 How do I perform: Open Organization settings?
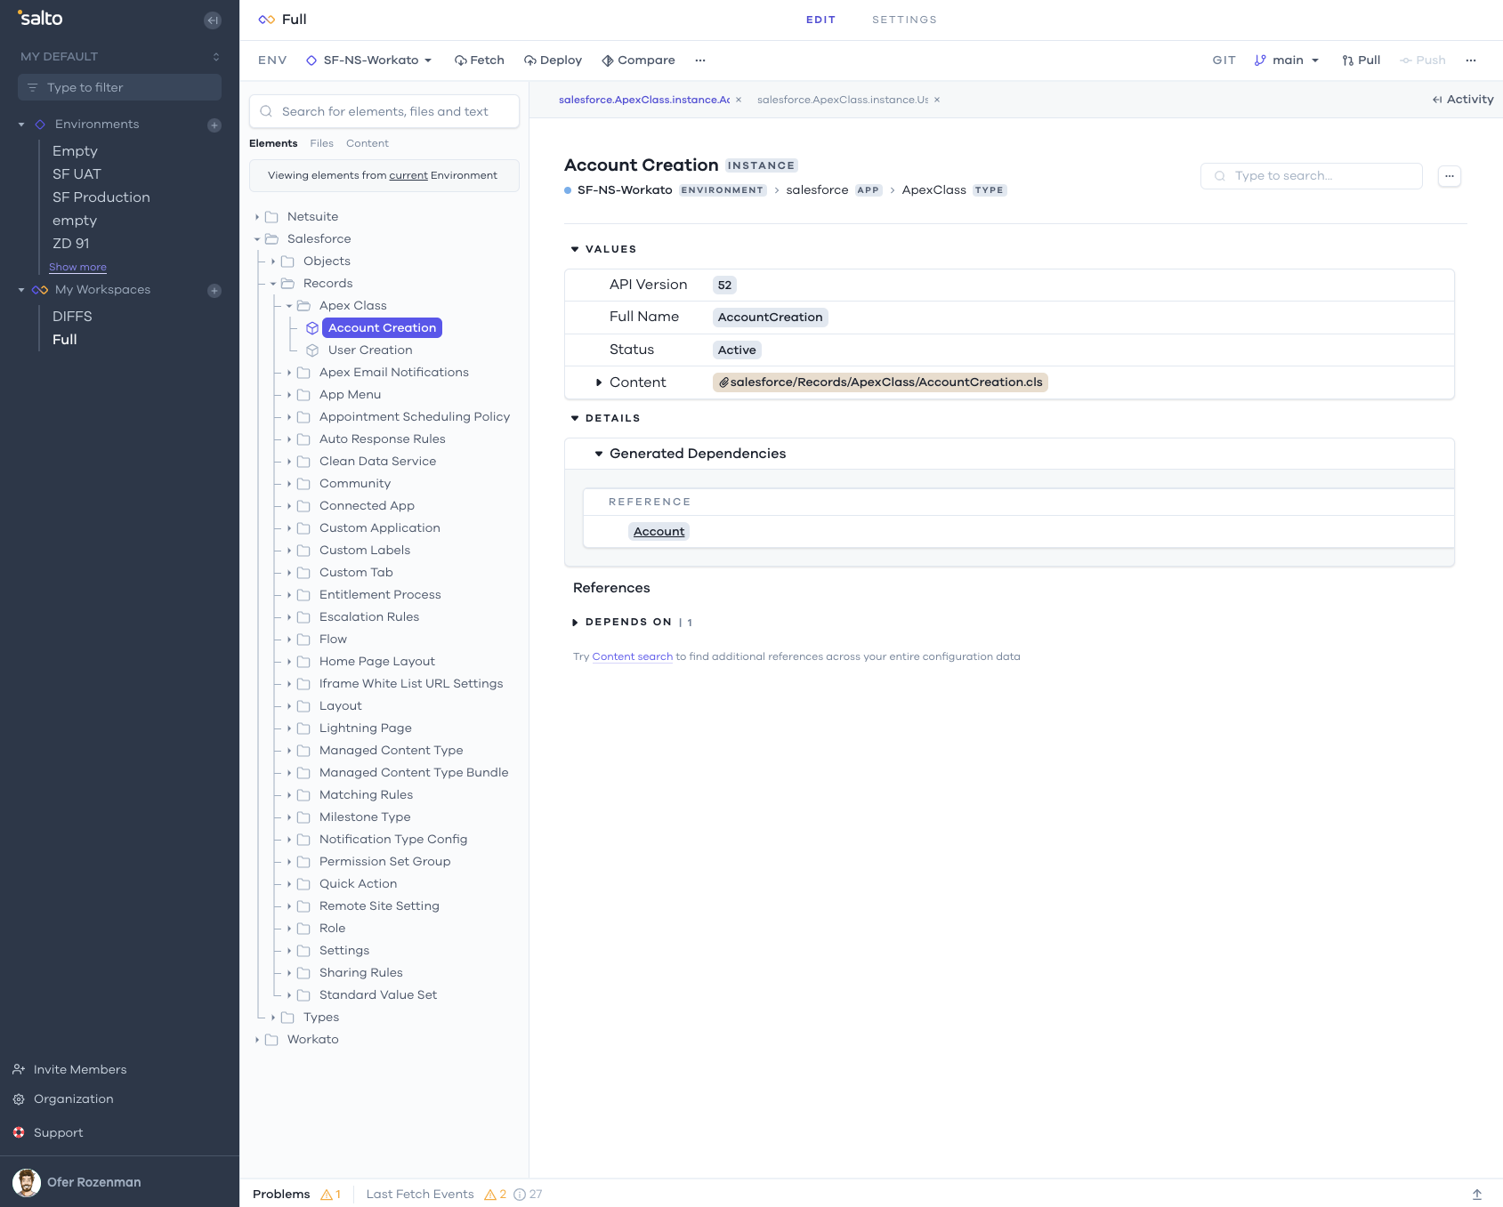[63, 1099]
